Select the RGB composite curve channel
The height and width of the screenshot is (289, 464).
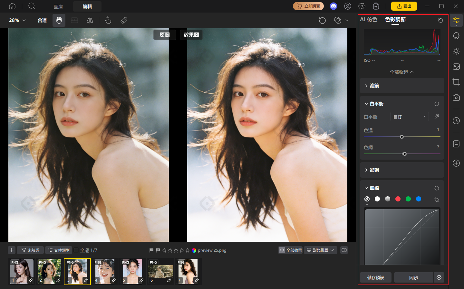[377, 199]
